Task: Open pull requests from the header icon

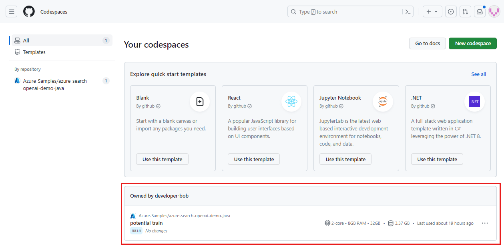Action: click(x=465, y=11)
